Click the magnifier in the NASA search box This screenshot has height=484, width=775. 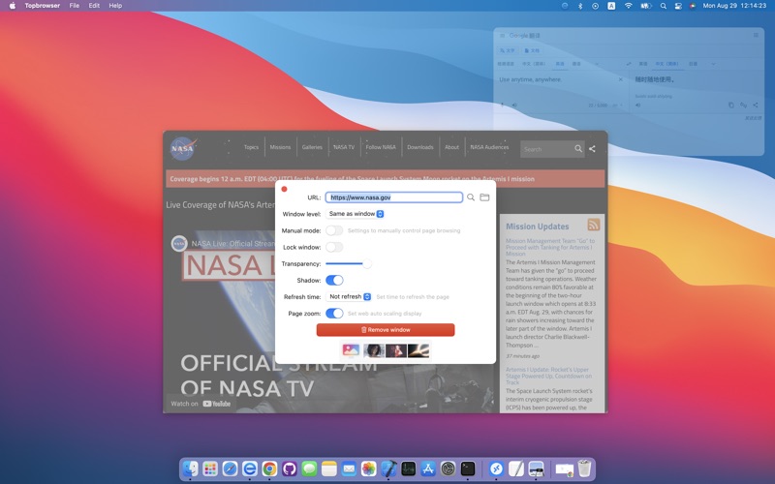(x=577, y=149)
